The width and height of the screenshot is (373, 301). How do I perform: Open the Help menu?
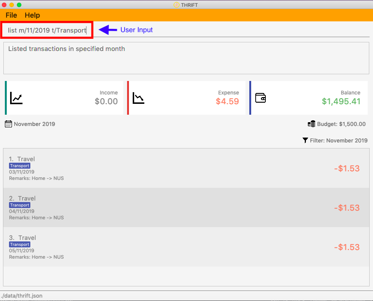coord(32,15)
